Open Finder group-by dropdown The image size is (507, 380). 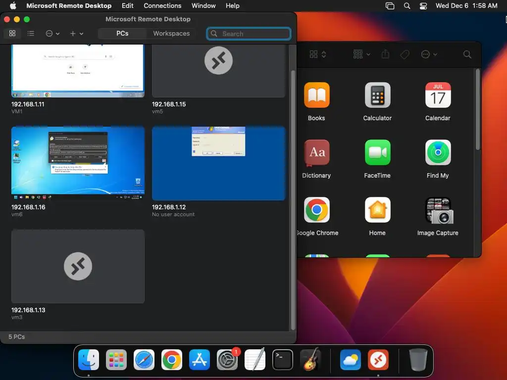361,54
